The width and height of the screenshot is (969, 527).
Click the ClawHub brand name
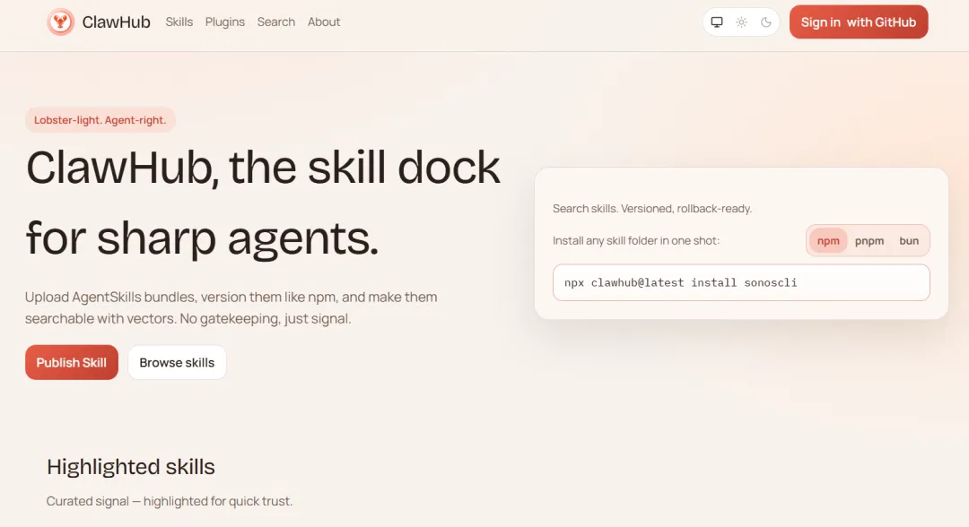click(x=116, y=22)
